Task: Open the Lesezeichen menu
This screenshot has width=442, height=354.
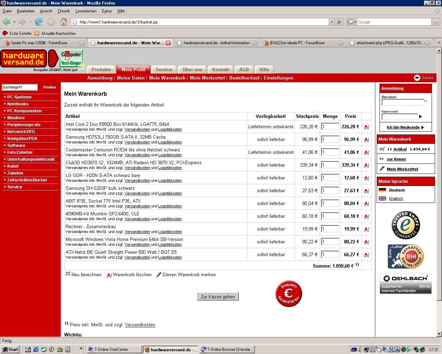Action: pos(86,11)
